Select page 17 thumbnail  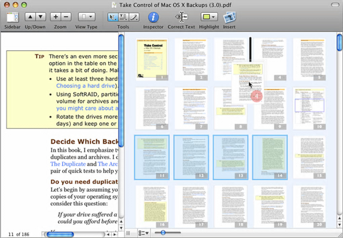pos(191,206)
